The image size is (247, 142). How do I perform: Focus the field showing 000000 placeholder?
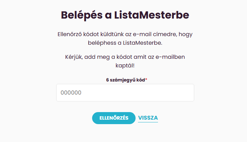tap(125, 93)
